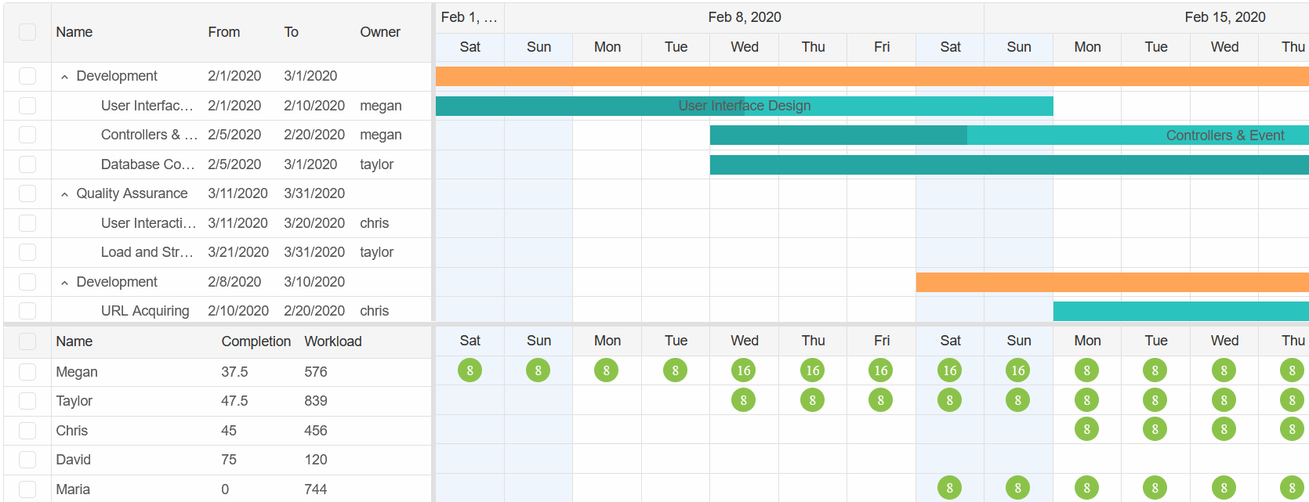Click Taylor's Friday 8-hour workload badge
This screenshot has height=502, width=1309.
click(880, 400)
